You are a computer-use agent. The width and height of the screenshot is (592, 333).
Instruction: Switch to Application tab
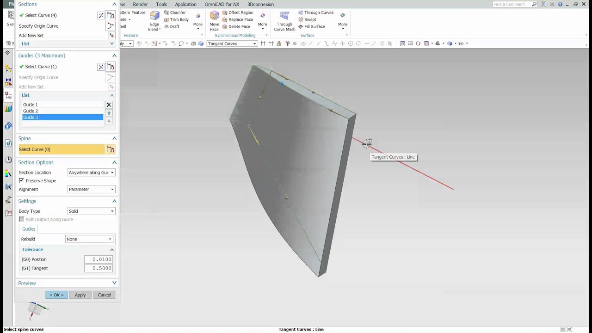coord(185,4)
